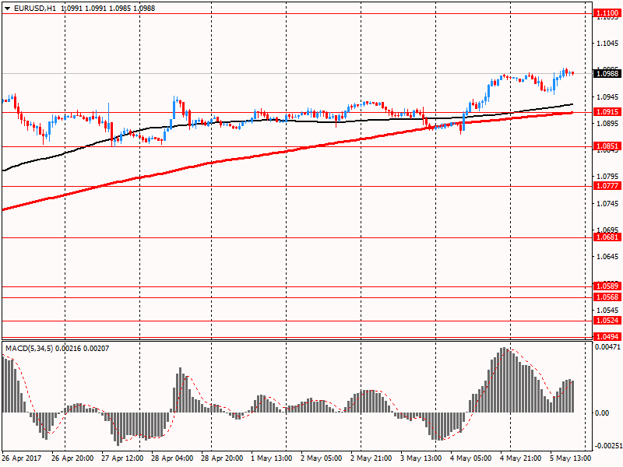Click the 1.0795 price scale value

[x=608, y=177]
